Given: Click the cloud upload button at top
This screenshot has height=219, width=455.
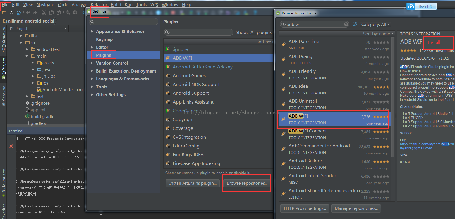Looking at the screenshot, I should 422,6.
